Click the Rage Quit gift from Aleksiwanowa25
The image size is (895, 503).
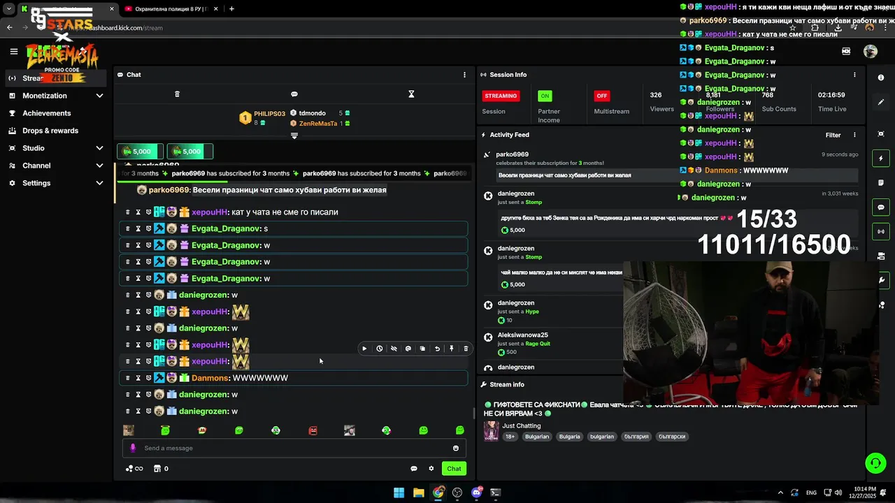point(538,344)
